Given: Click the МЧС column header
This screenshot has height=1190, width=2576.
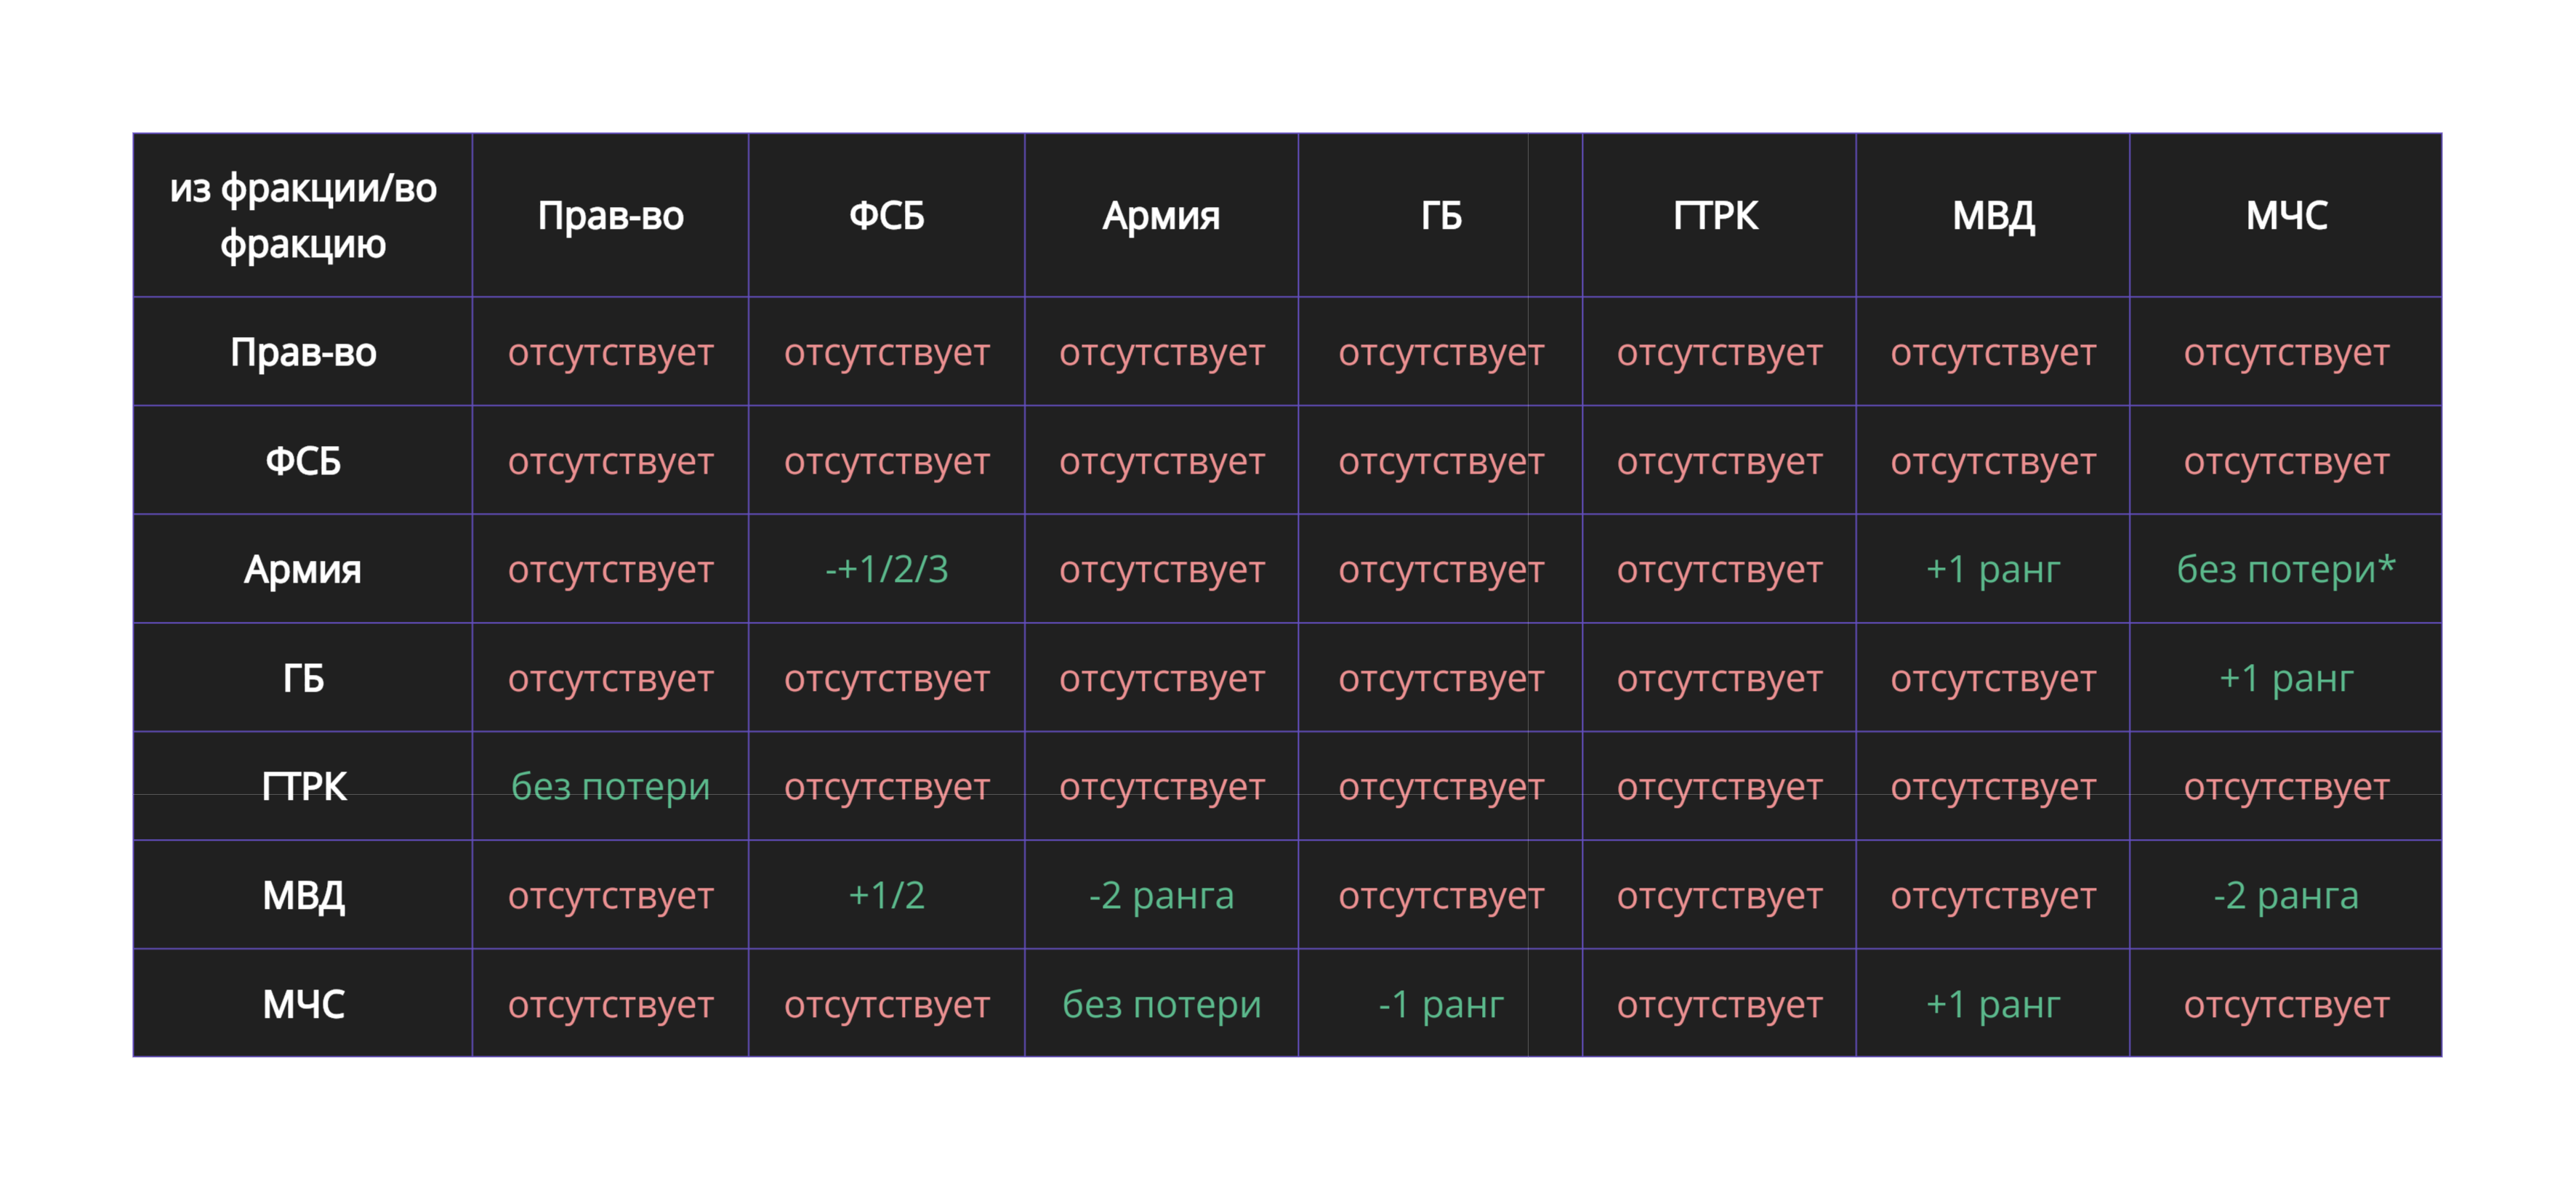Looking at the screenshot, I should [x=2286, y=216].
